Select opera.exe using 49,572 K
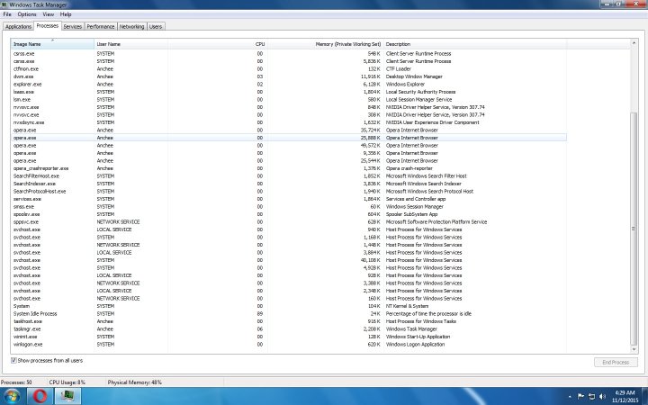The height and width of the screenshot is (405, 648). point(289,146)
